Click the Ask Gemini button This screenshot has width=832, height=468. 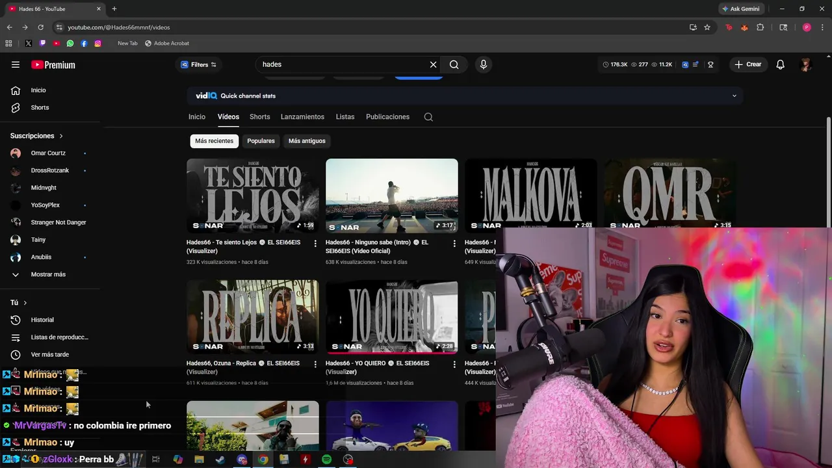click(x=740, y=9)
